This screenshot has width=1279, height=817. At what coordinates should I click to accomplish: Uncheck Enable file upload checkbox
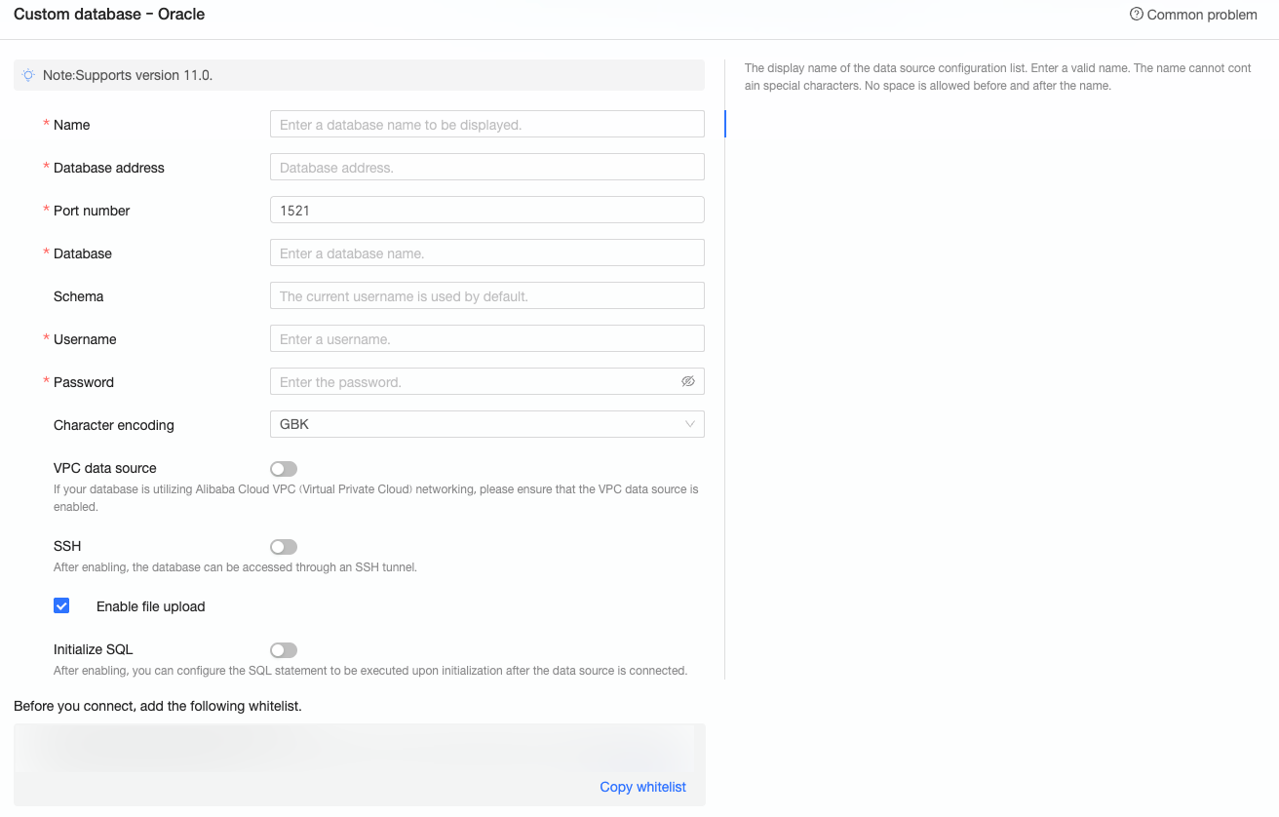tap(61, 605)
